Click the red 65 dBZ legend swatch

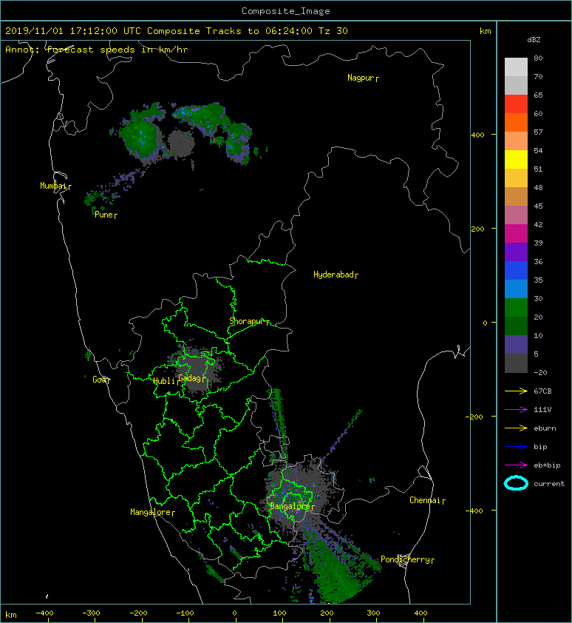516,104
